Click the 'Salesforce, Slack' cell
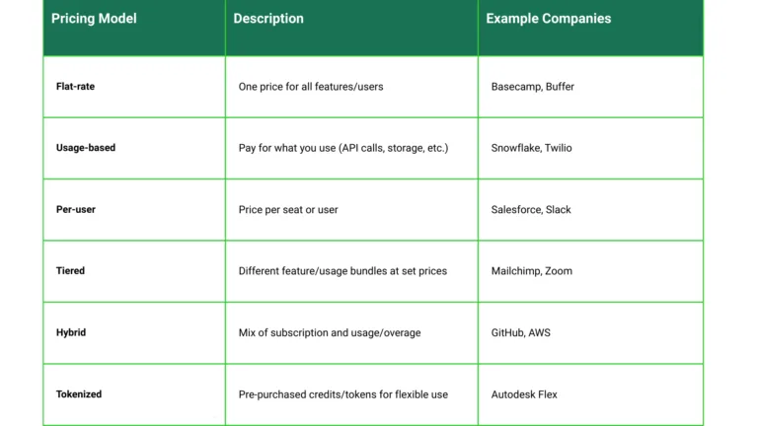This screenshot has width=758, height=426. tap(531, 210)
